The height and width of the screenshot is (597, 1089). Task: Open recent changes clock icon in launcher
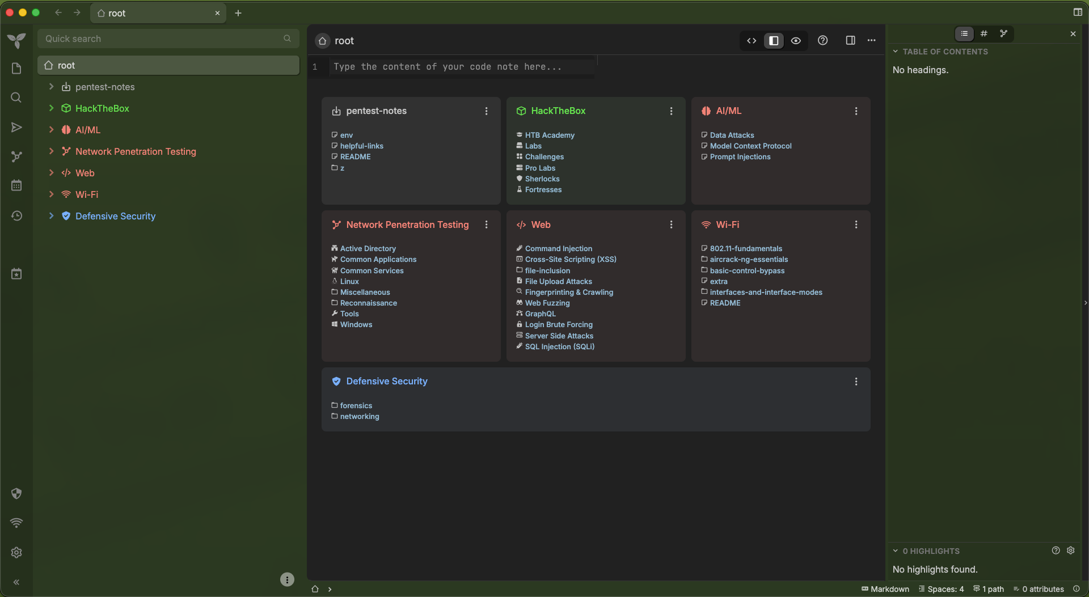[x=16, y=215]
